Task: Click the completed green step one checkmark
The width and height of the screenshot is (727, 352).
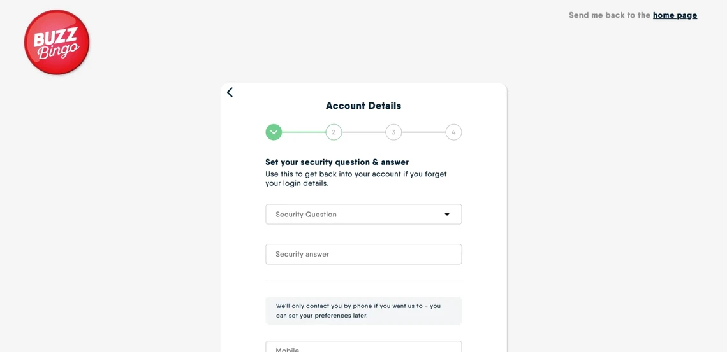Action: pos(274,132)
